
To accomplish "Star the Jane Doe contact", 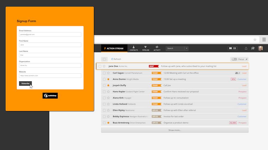I will point(104,66).
